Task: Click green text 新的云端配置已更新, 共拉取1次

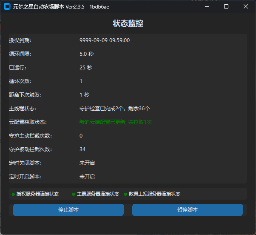Action: tap(116, 122)
